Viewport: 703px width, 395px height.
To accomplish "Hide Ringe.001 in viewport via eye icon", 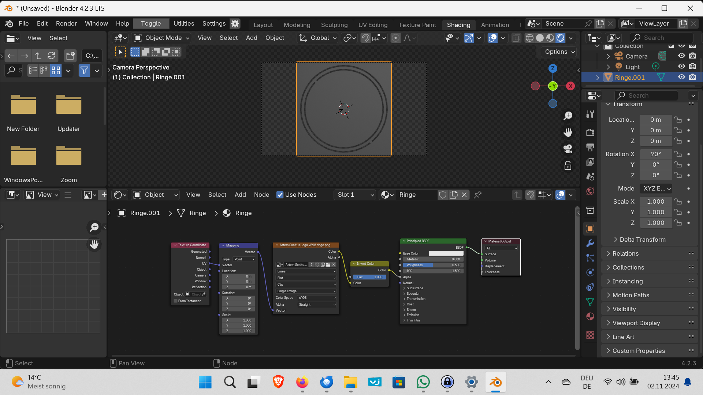I will 681,77.
